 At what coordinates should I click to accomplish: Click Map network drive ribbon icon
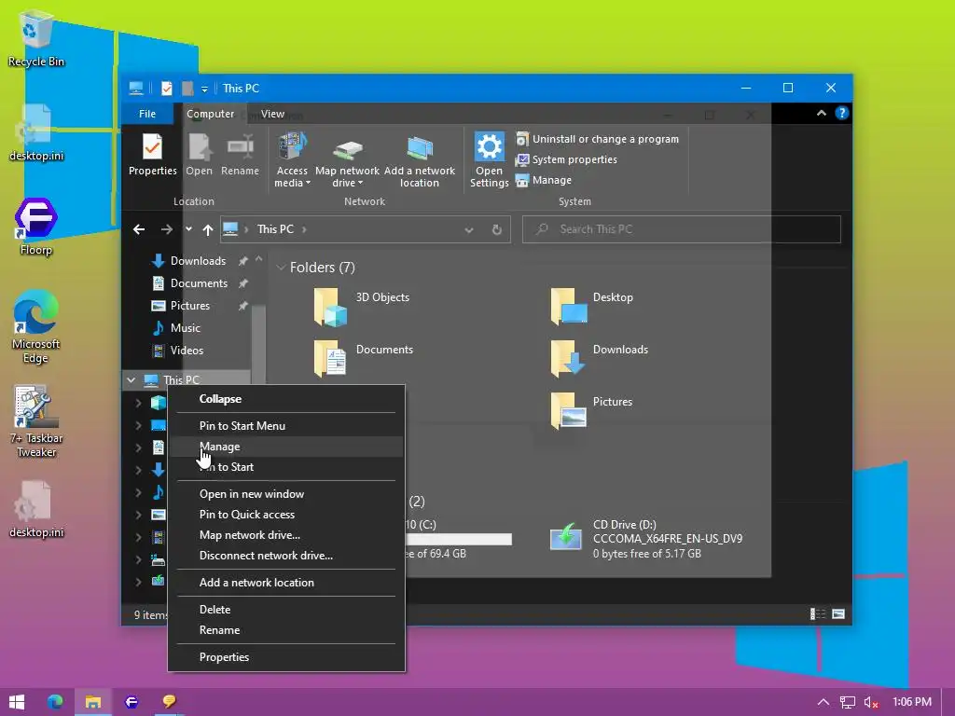[x=347, y=159]
